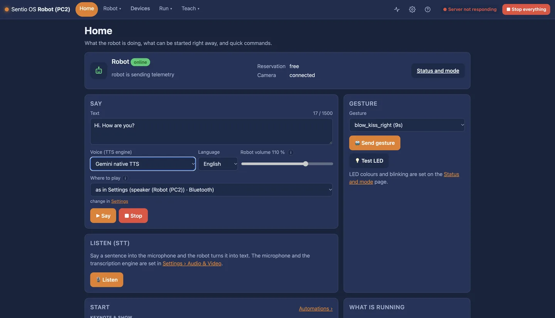Click the 17 / 1500 character counter
Image resolution: width=555 pixels, height=318 pixels.
pyautogui.click(x=323, y=113)
